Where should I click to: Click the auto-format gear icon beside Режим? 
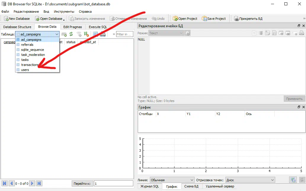188,33
